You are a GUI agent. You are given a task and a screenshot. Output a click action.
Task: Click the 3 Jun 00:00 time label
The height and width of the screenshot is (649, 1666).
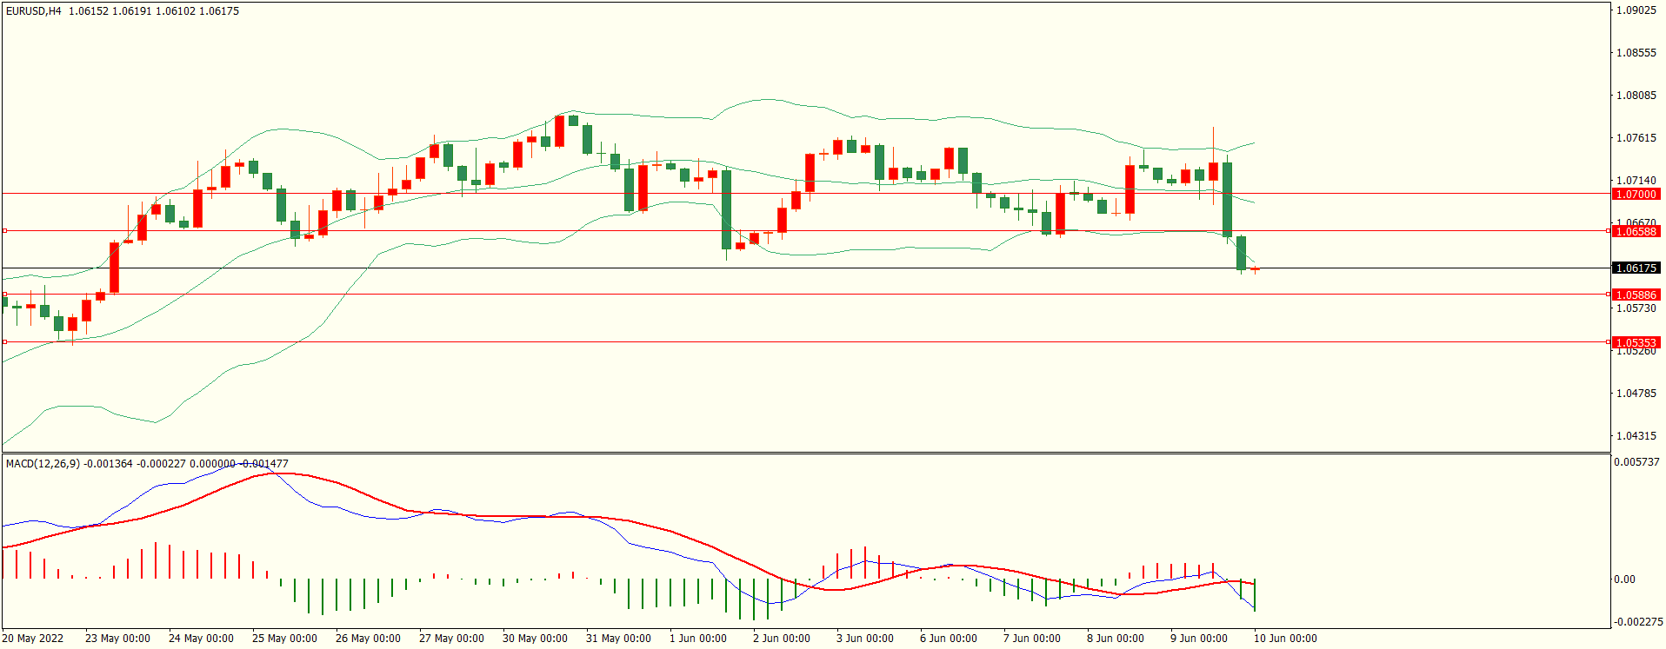865,639
